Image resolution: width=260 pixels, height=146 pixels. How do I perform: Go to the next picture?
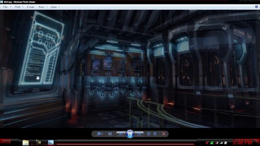[139, 134]
